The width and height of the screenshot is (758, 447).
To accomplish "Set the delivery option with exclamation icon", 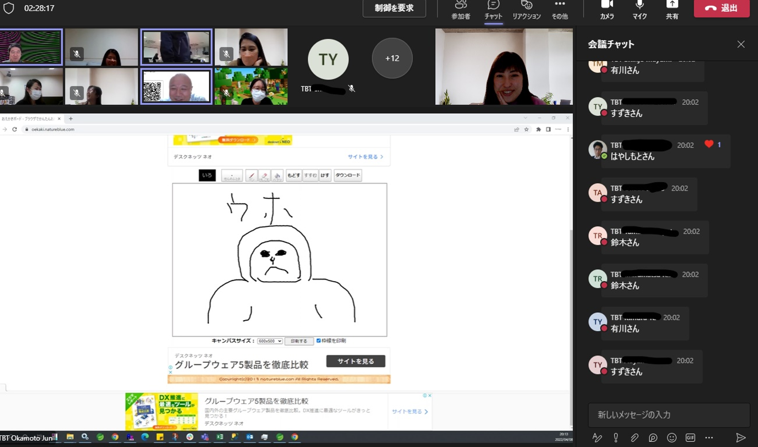I will coord(616,438).
